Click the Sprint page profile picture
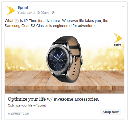The width and height of the screenshot is (129, 120). pyautogui.click(x=10, y=10)
